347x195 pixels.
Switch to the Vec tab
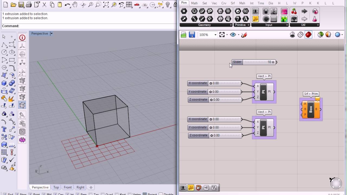(214, 3)
